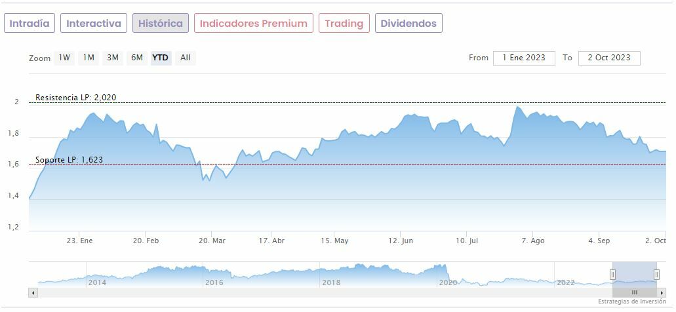This screenshot has width=676, height=312.
Task: Select the 3M zoom range
Action: [x=113, y=58]
